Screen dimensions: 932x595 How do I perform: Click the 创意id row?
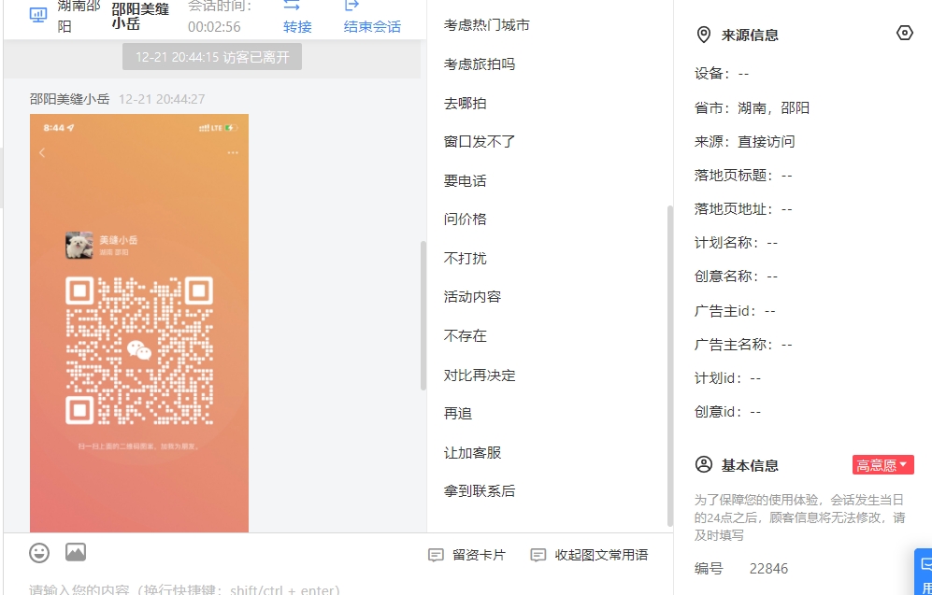pyautogui.click(x=727, y=412)
